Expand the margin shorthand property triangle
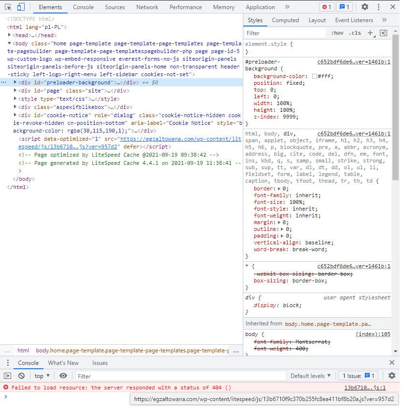Image resolution: width=404 pixels, height=416 pixels. pos(279,222)
